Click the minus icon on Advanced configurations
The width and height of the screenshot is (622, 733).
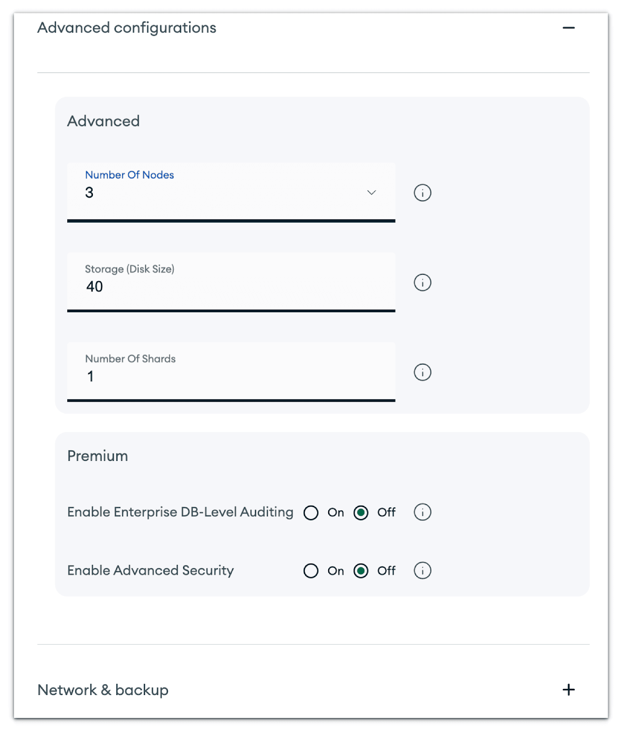pos(568,27)
